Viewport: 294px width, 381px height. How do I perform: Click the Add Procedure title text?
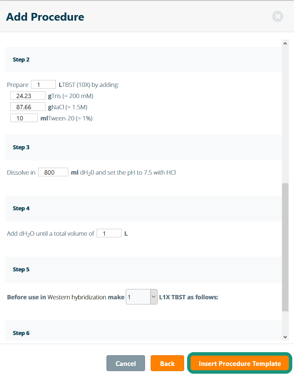[x=45, y=17]
